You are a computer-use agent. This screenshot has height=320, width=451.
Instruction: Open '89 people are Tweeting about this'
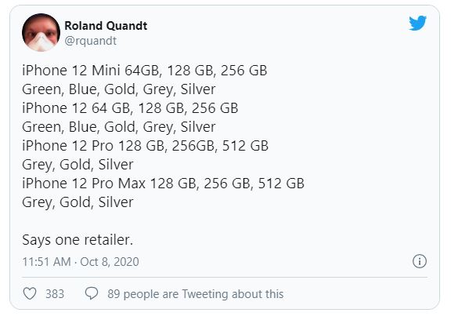(195, 294)
